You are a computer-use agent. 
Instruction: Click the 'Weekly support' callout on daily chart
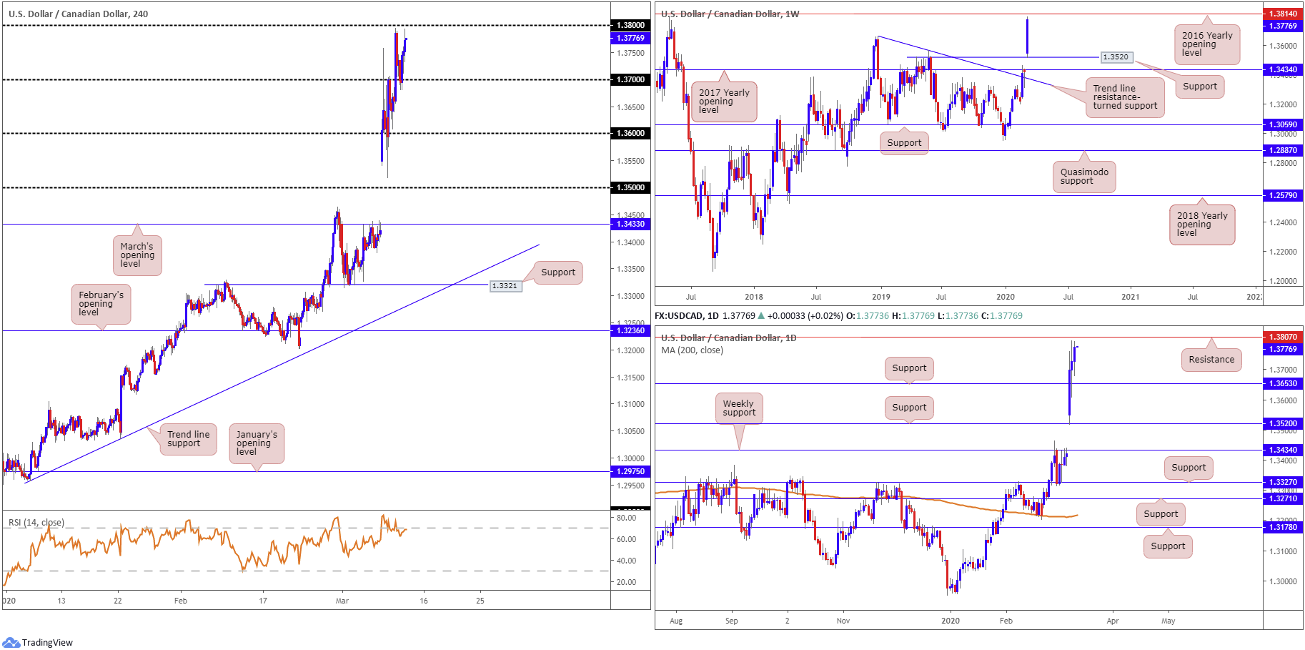(x=739, y=408)
